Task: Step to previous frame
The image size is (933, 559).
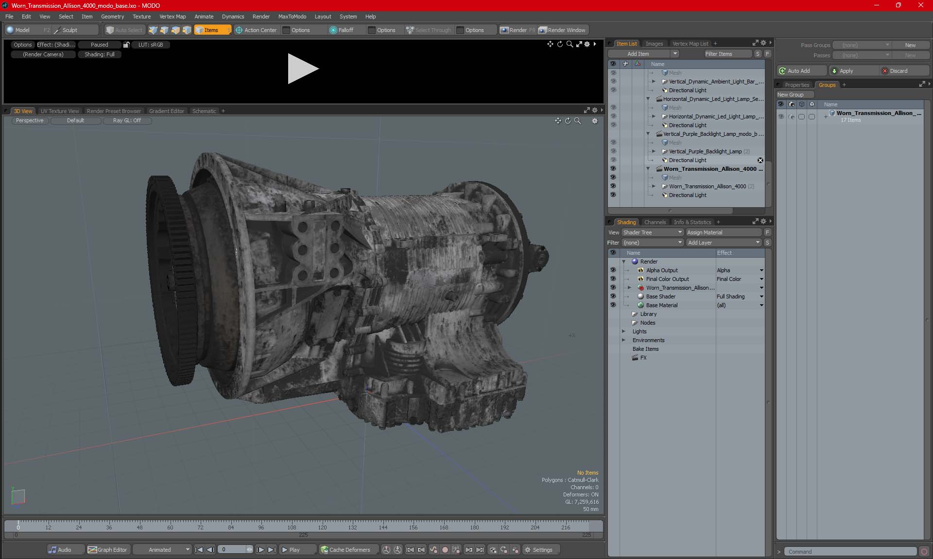Action: (x=210, y=550)
